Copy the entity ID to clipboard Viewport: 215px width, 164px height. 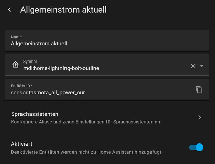[199, 90]
